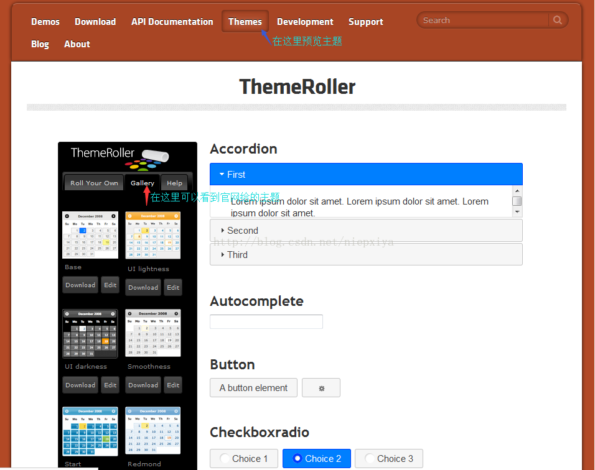Click previous-month arrow in Base theme calendar

pyautogui.click(x=67, y=216)
